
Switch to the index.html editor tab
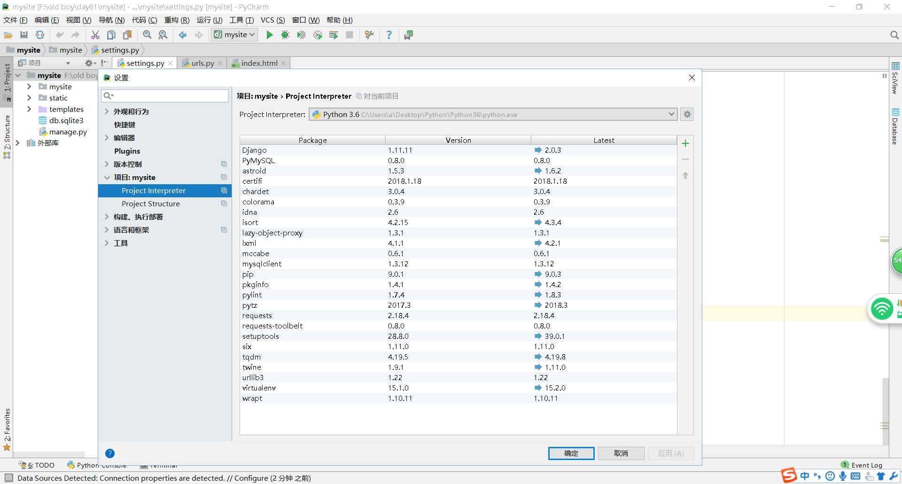click(x=259, y=63)
